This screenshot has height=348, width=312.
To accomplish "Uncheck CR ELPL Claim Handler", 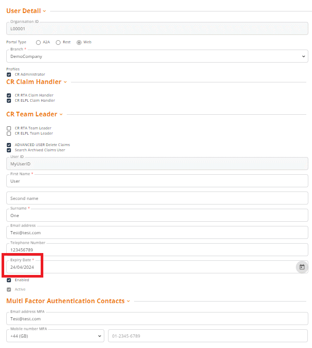I will (x=9, y=101).
